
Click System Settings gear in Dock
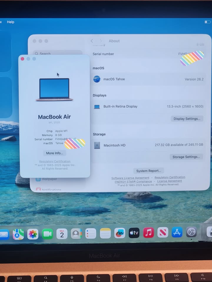191,232
